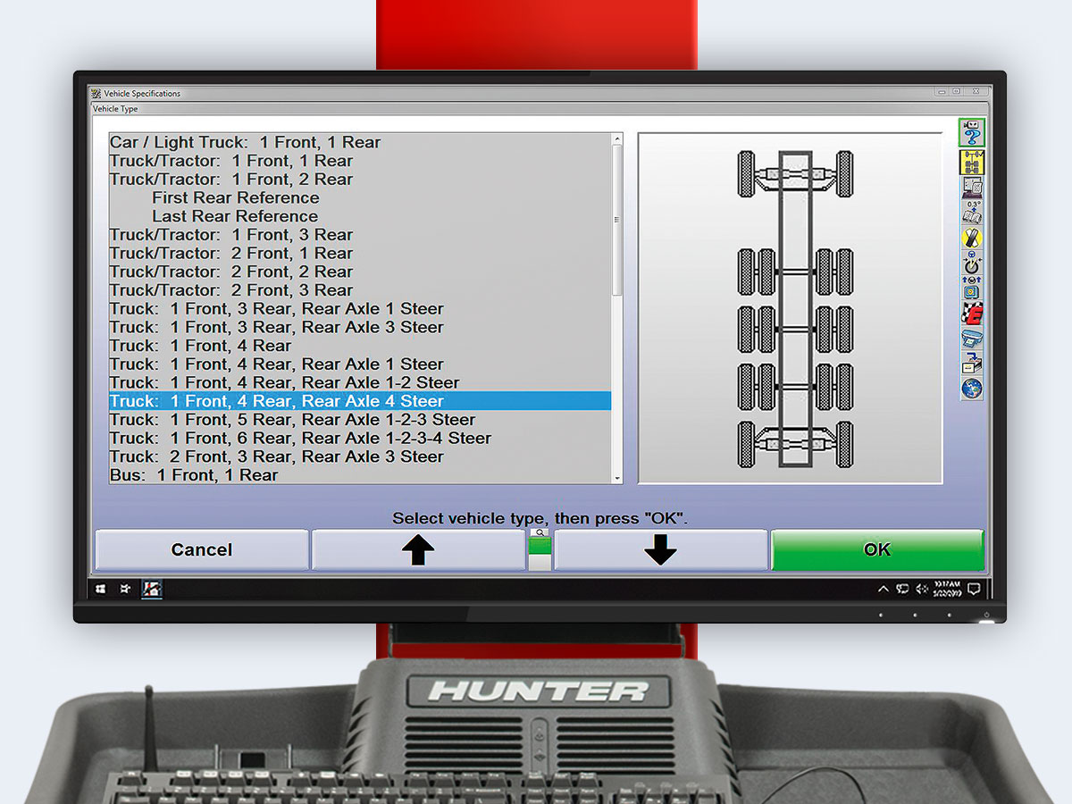
Task: Expand the system tray hidden icons chevron
Action: [x=884, y=590]
